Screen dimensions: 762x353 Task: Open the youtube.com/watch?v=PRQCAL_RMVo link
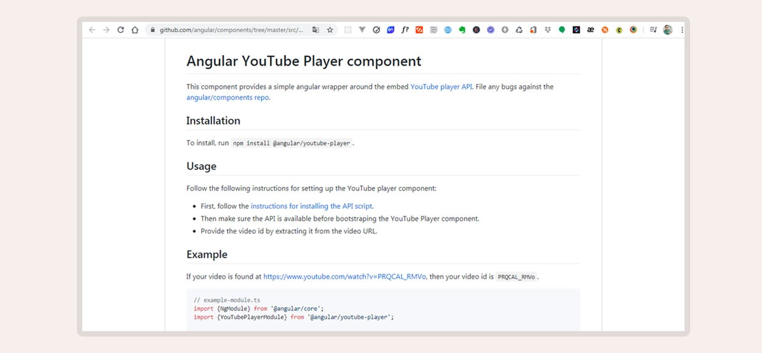click(344, 276)
